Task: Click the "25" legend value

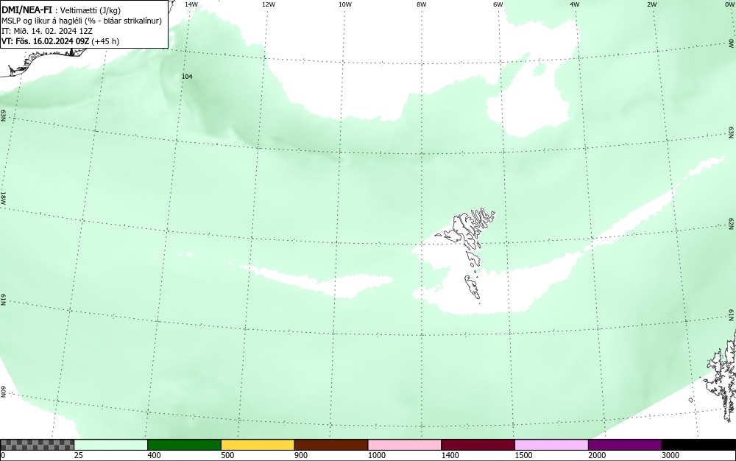Action: [x=79, y=455]
